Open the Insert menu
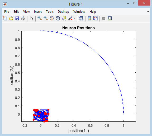 (38, 12)
